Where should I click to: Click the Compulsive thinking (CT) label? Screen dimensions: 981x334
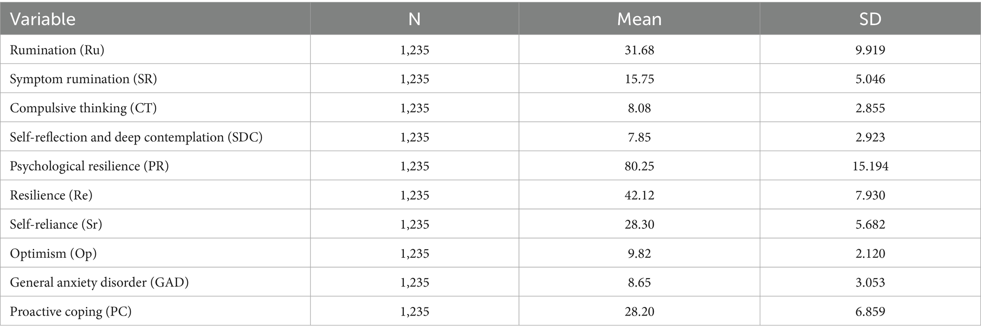[84, 108]
